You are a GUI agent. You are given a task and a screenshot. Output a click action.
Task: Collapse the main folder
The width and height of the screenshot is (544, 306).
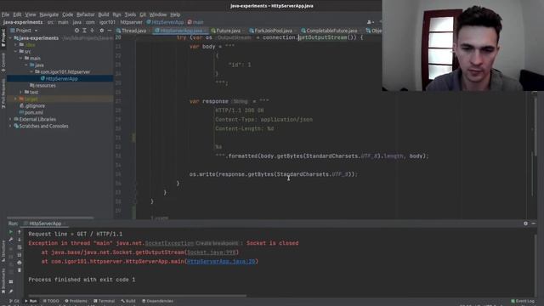(20, 59)
